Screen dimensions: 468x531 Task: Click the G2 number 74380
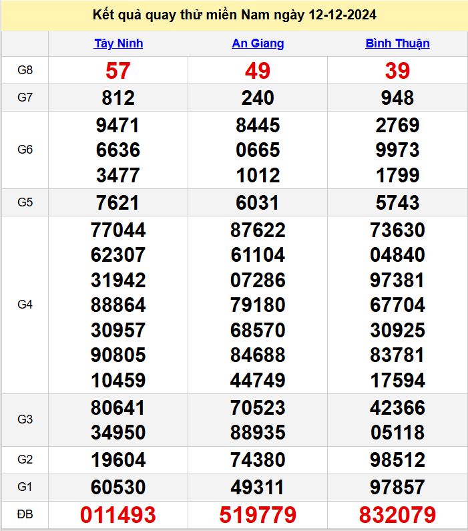pos(258,460)
